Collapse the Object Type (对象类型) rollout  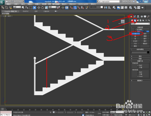(x=140, y=27)
